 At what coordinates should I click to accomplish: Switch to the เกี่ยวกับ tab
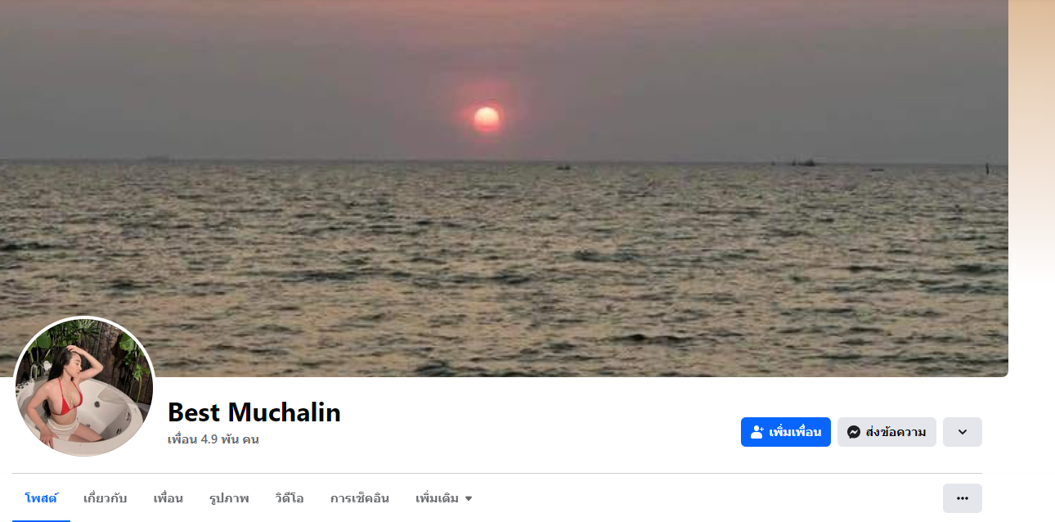[x=105, y=498]
